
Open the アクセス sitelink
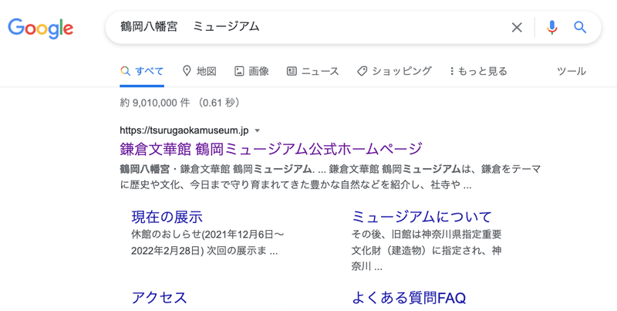pyautogui.click(x=159, y=298)
